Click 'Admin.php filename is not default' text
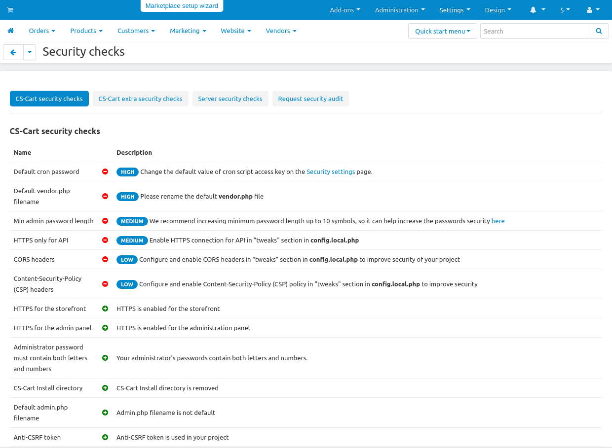This screenshot has width=612, height=448. [x=166, y=413]
